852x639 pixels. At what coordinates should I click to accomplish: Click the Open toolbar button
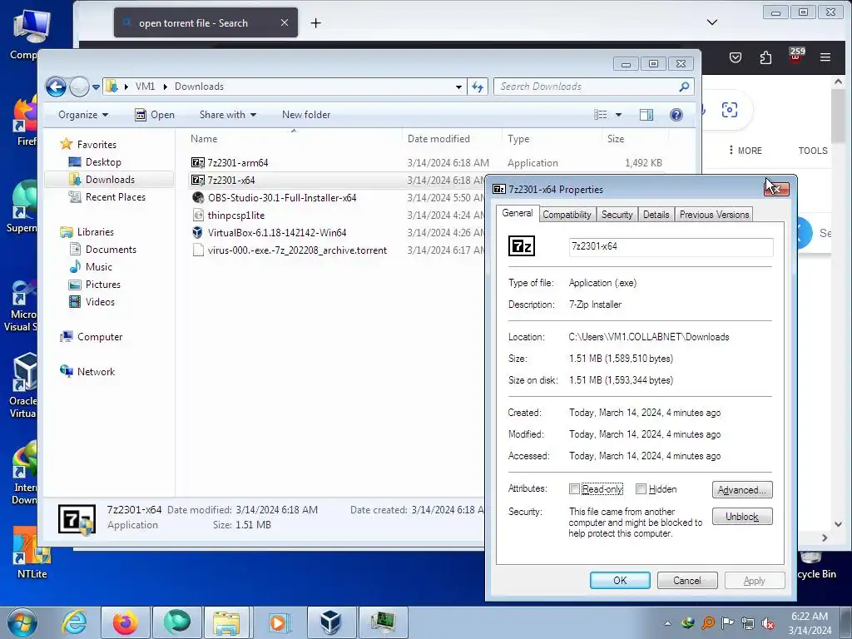coord(155,115)
